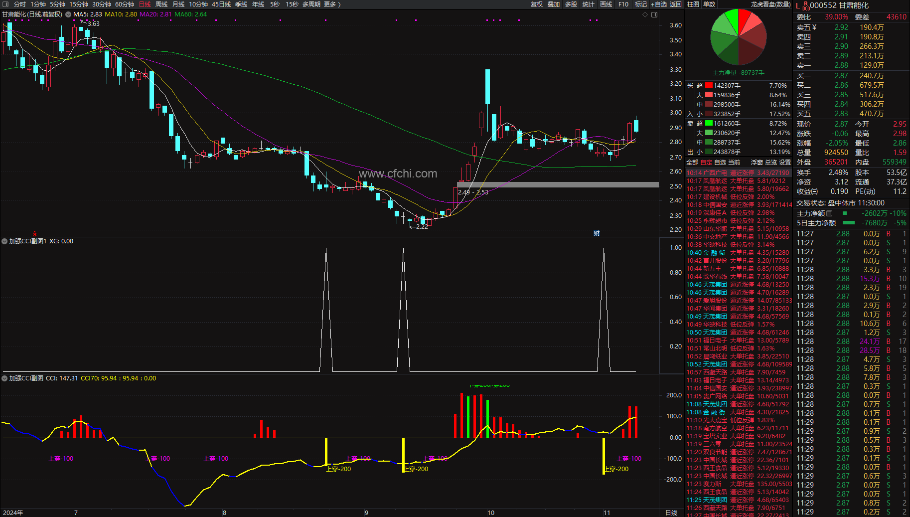This screenshot has width=910, height=517.
Task: Open the 总览 overview link
Action: (771, 163)
